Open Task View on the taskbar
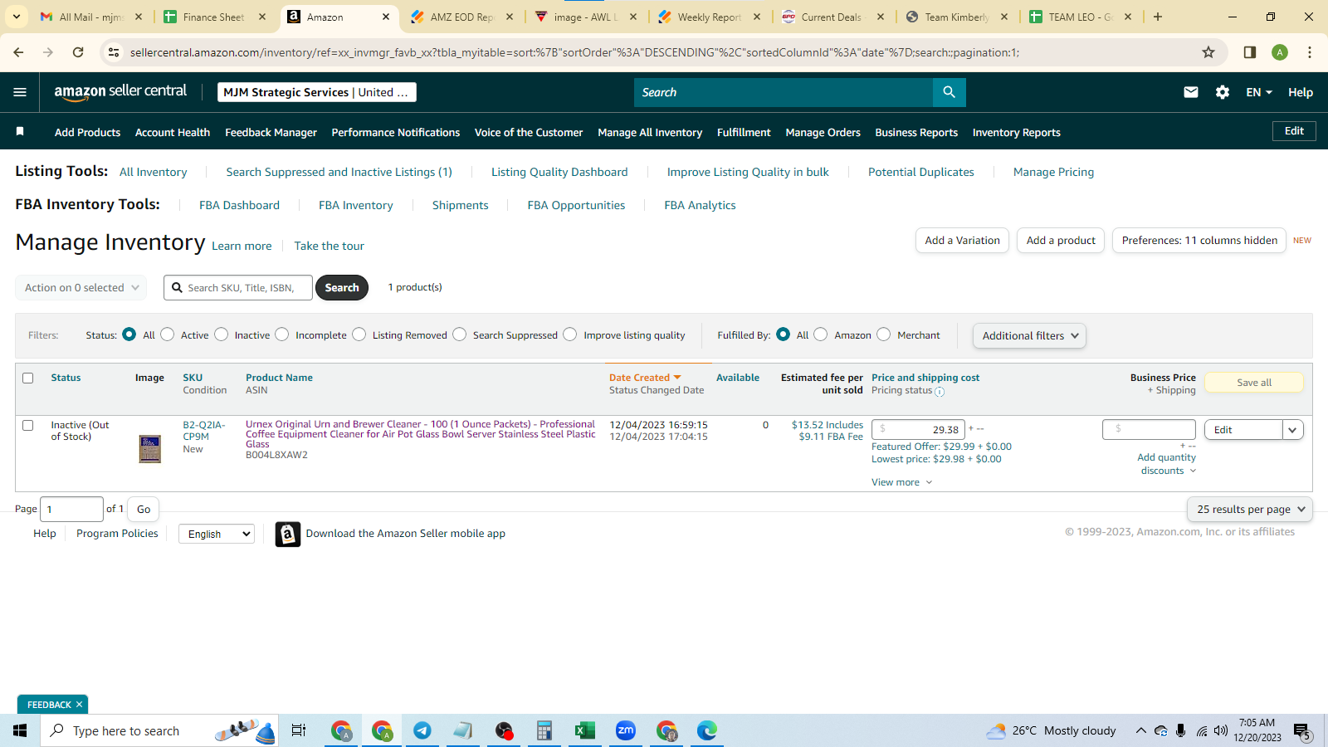 tap(299, 730)
